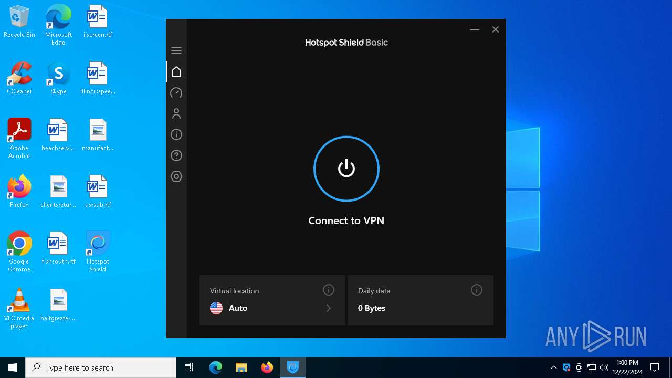The image size is (672, 378).
Task: Open the network tray icon
Action: pos(592,367)
